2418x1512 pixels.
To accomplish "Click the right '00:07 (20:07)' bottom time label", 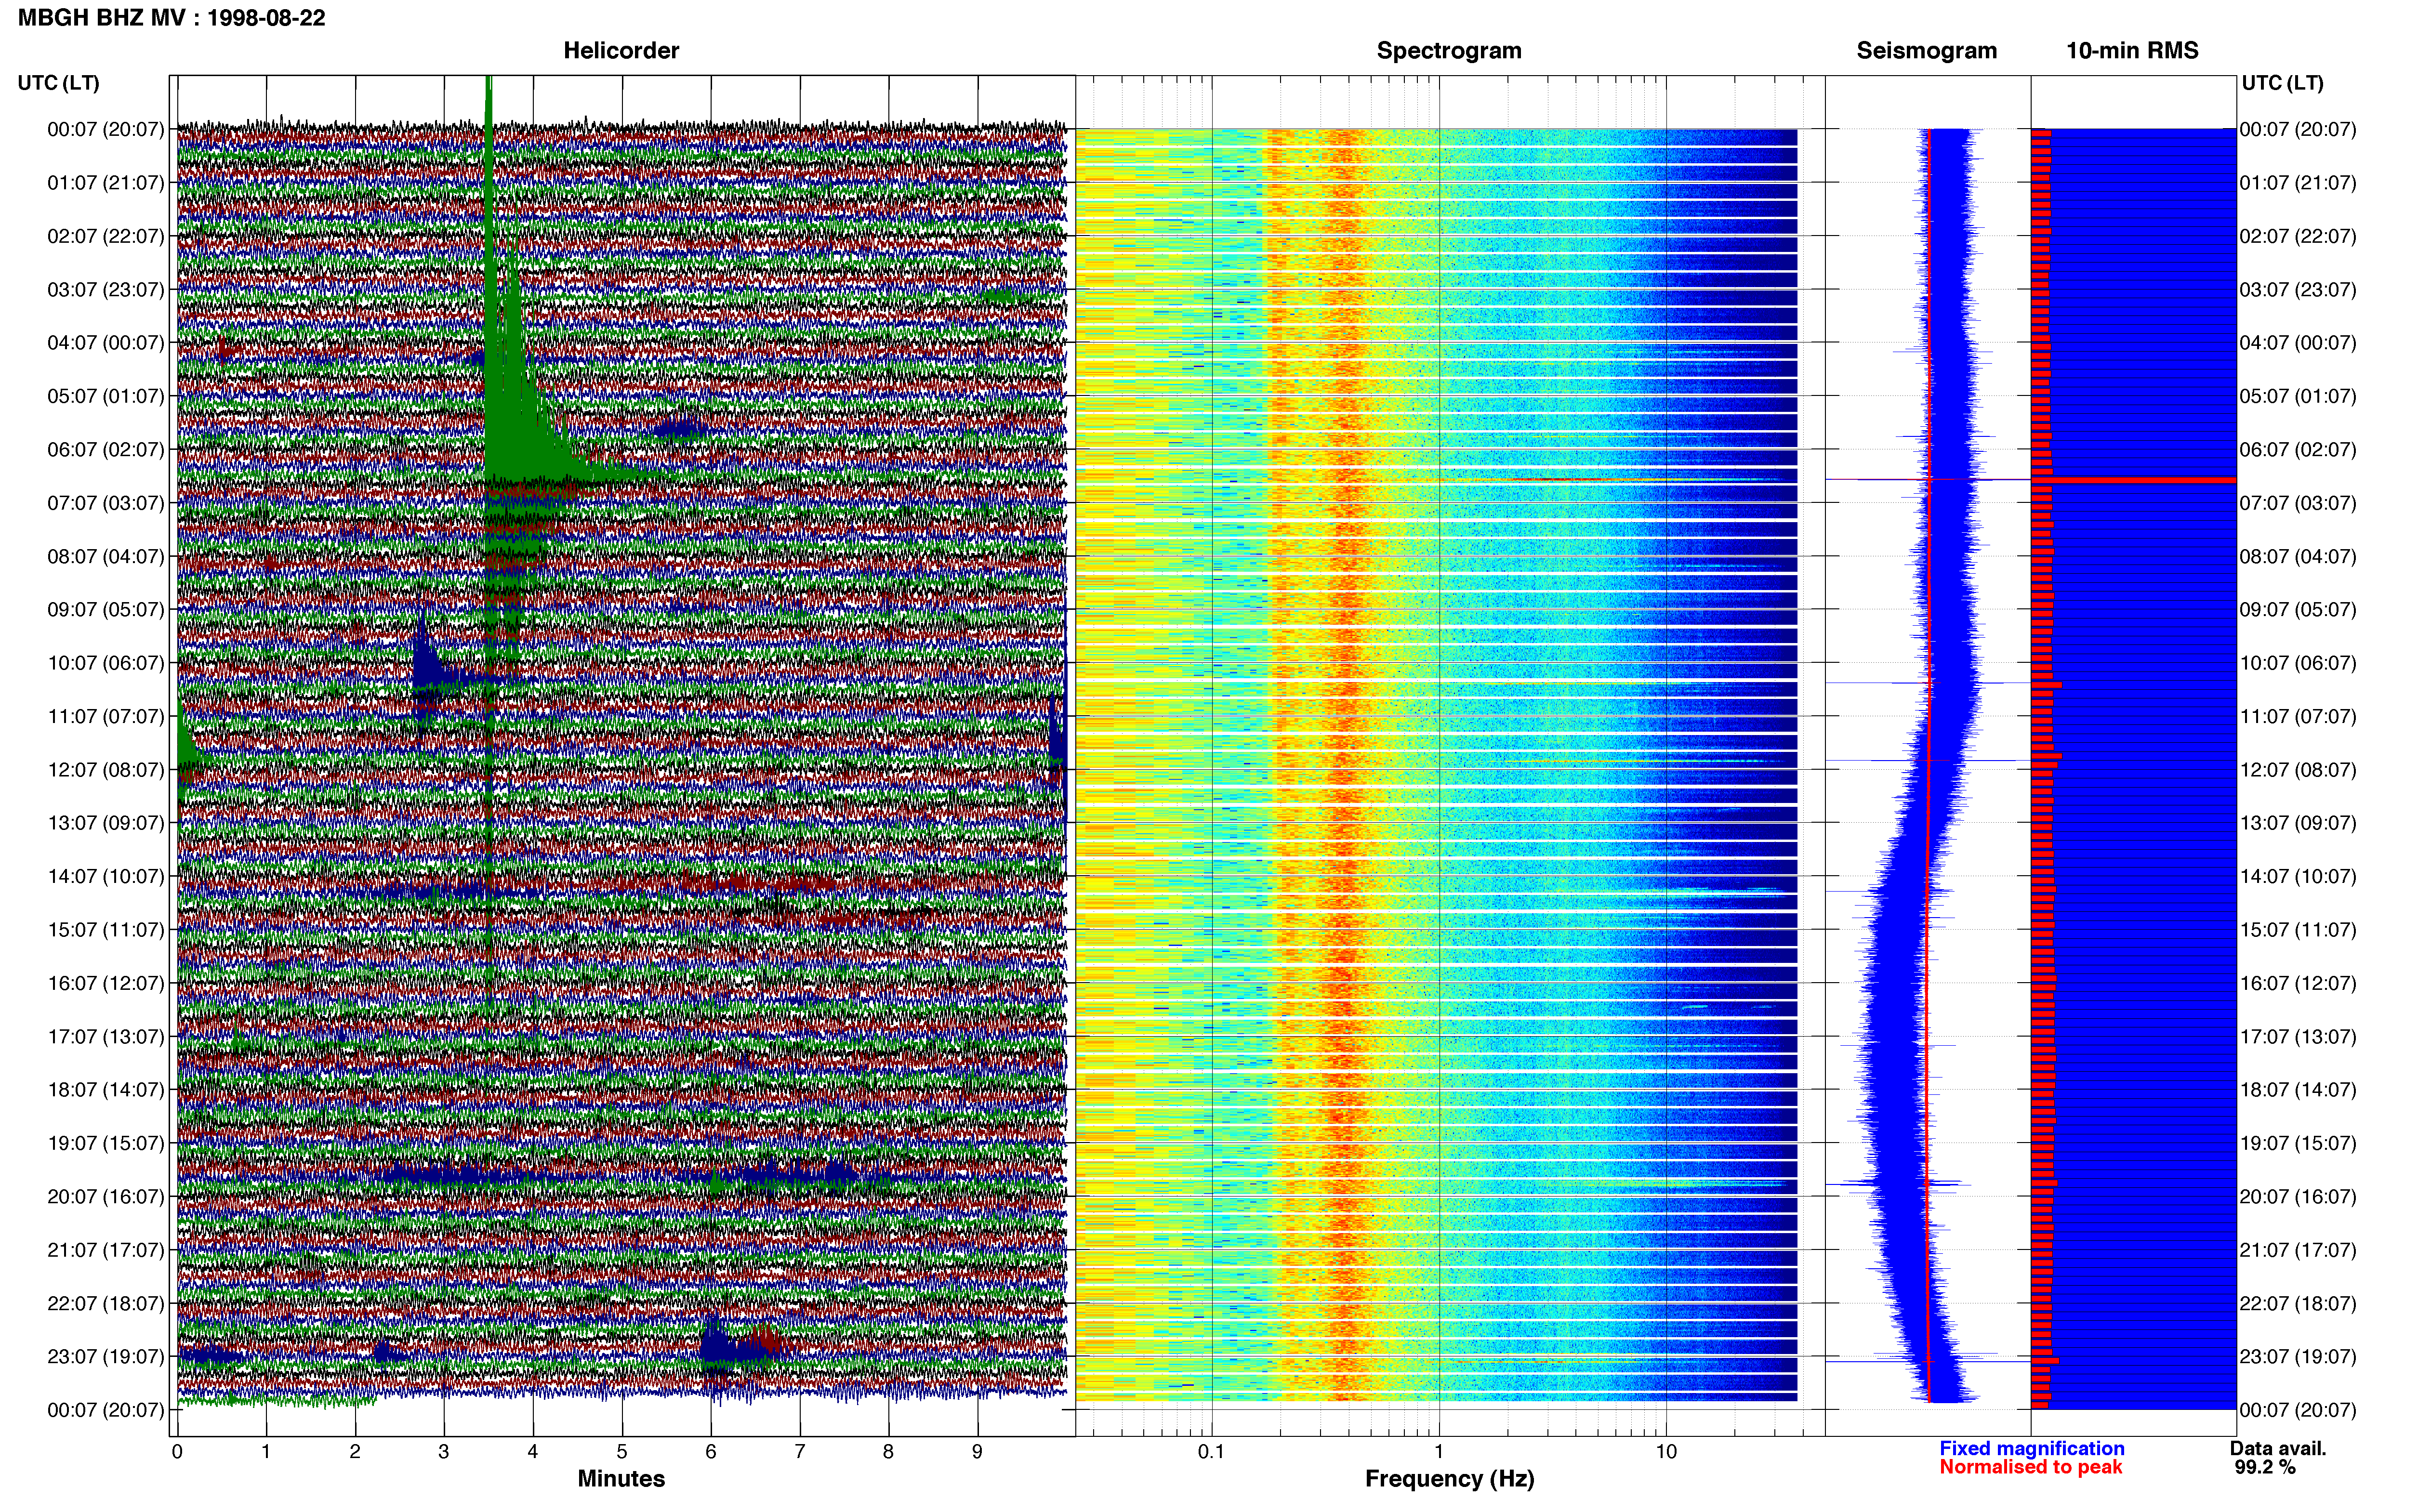I will pyautogui.click(x=2298, y=1411).
